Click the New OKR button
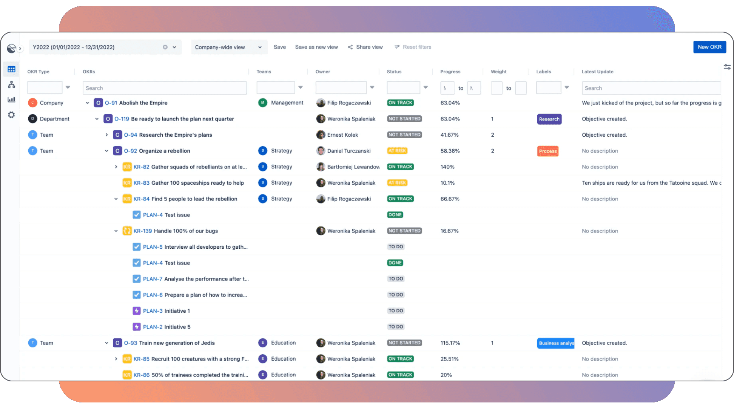 tap(709, 47)
